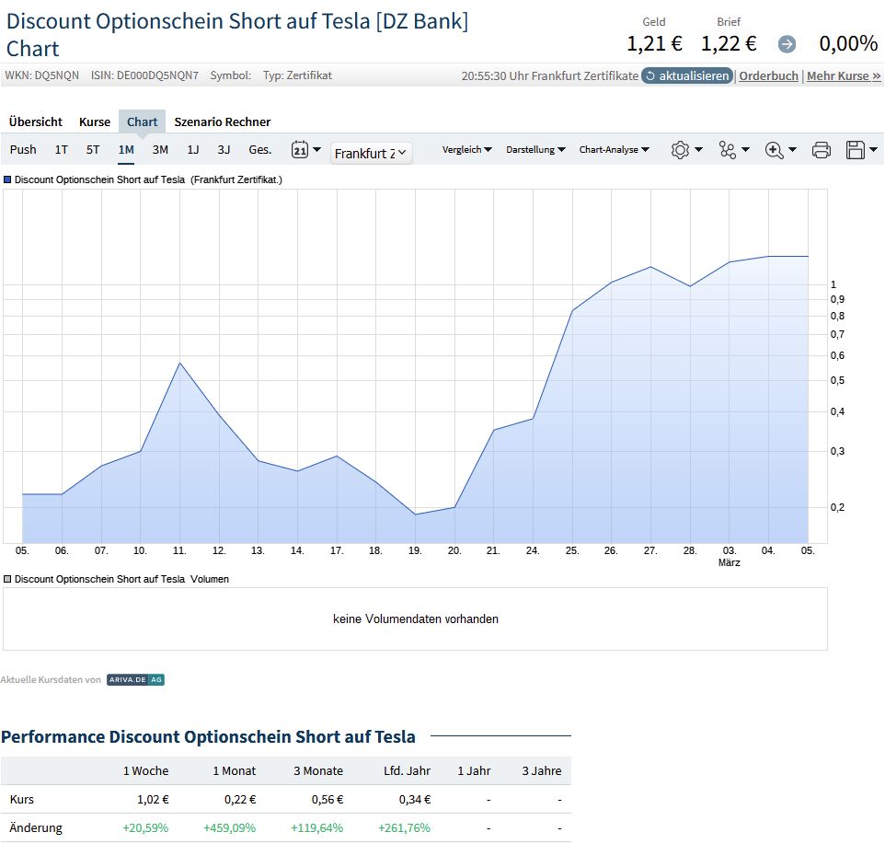
Task: Open the Orderbuch link
Action: click(769, 75)
